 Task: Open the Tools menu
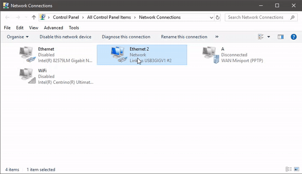74,28
